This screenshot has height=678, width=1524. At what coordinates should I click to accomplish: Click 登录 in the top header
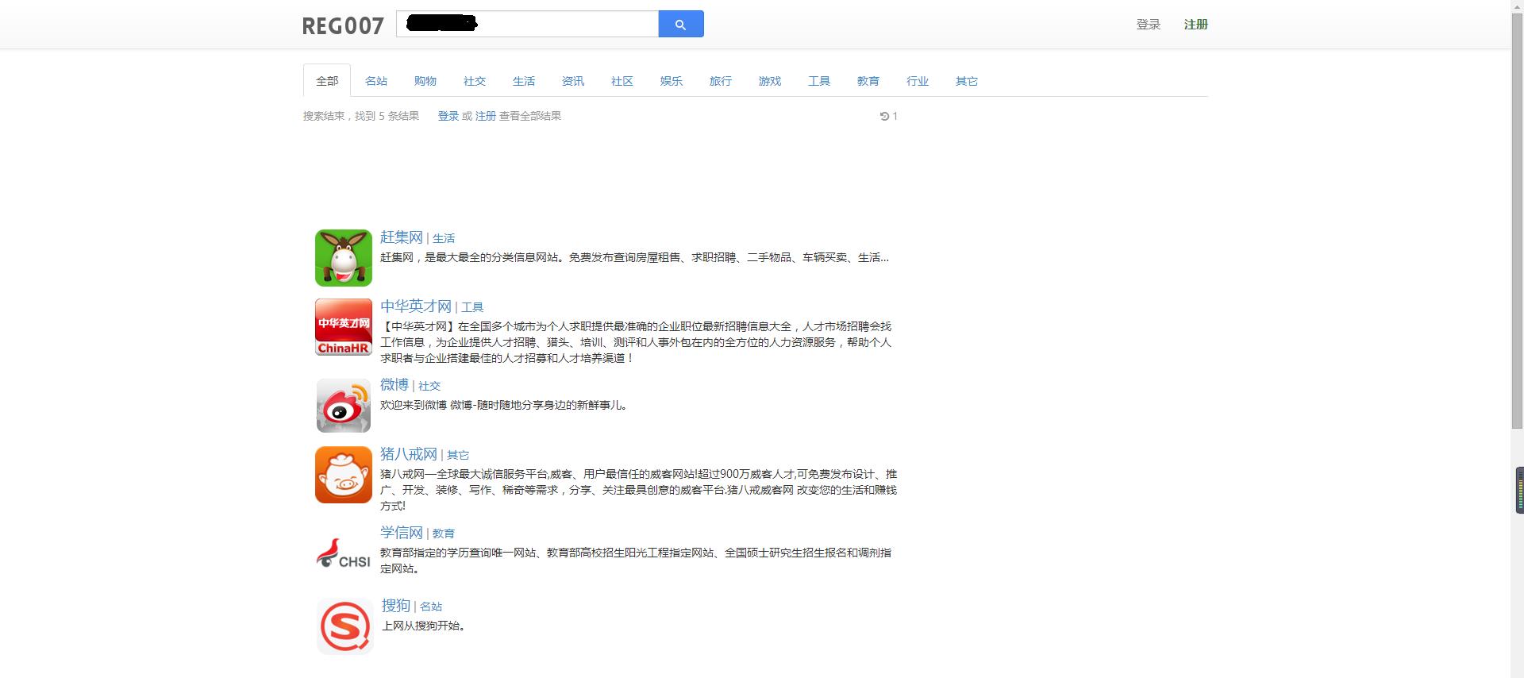[x=1149, y=25]
